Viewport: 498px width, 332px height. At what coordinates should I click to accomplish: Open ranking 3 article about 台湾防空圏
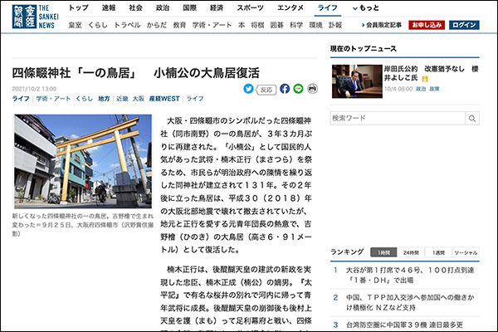pyautogui.click(x=404, y=325)
